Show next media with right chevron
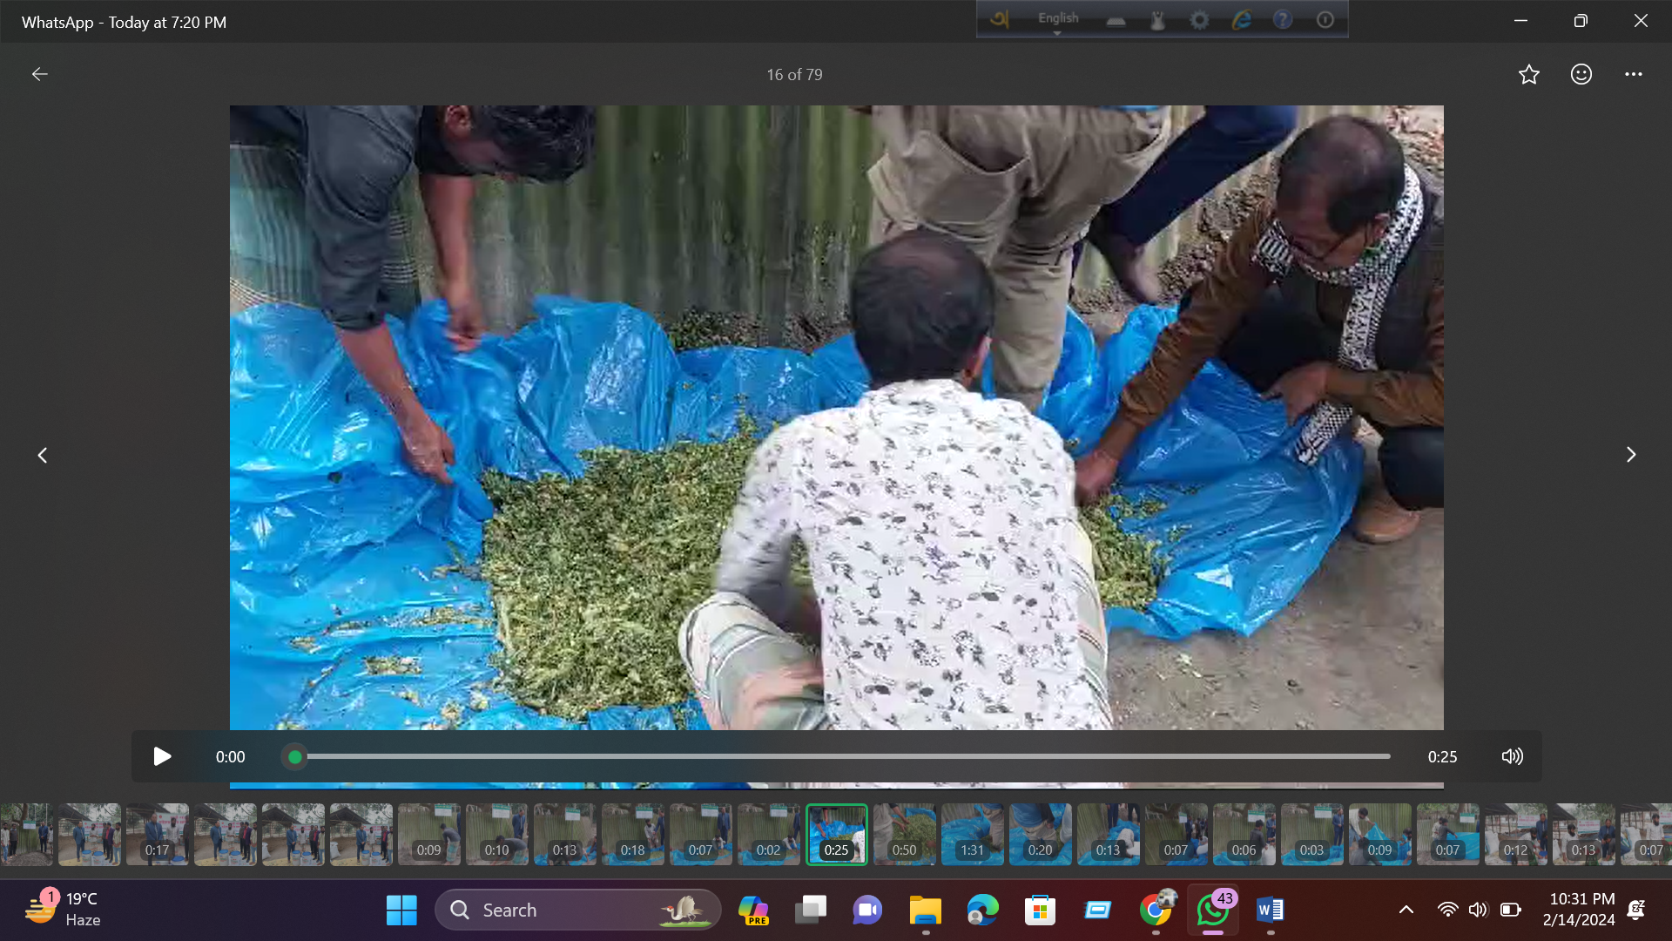The image size is (1672, 941). coord(1631,455)
